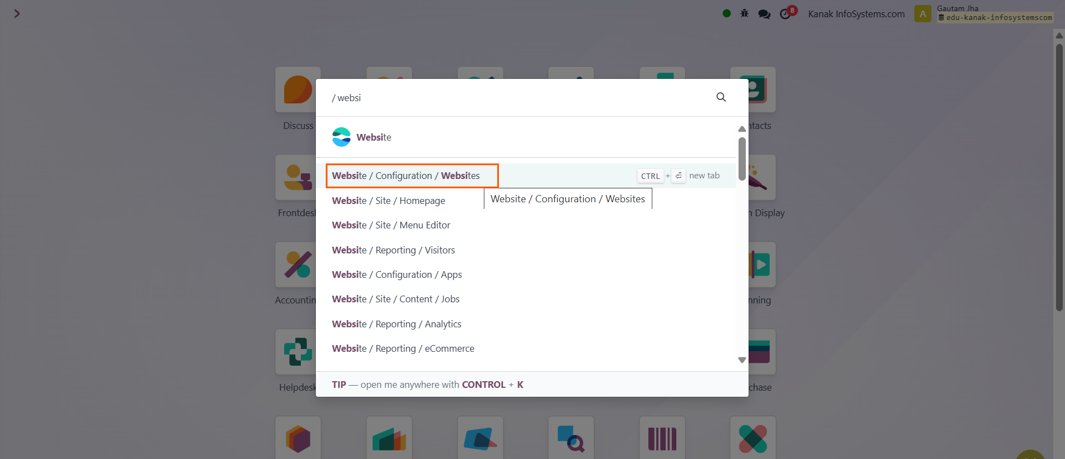Click the search magnifier in command palette
The width and height of the screenshot is (1065, 459).
tap(721, 97)
